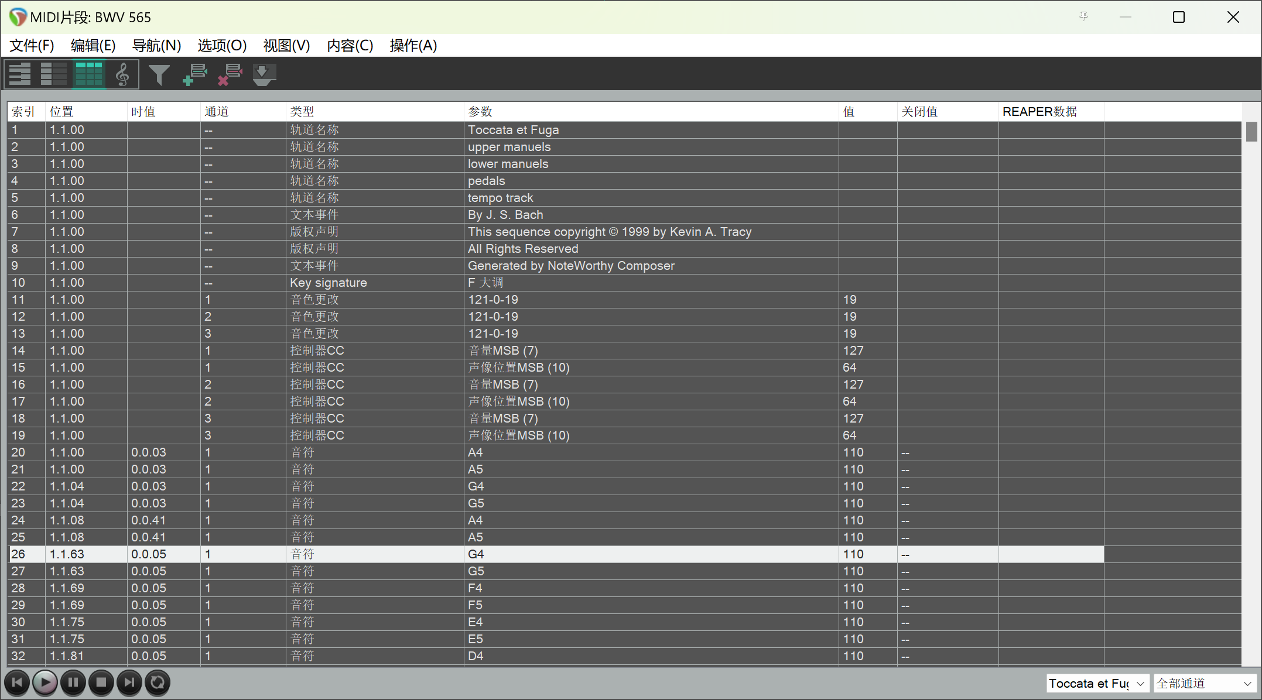
Task: Grab the vertical scrollbar thumb
Action: (x=1251, y=131)
